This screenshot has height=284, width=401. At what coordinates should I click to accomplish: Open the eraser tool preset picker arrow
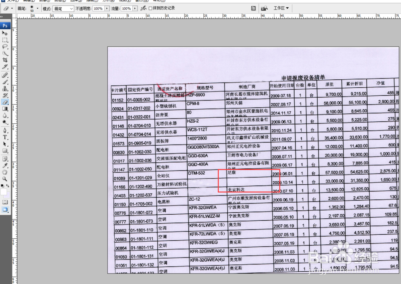click(x=12, y=8)
